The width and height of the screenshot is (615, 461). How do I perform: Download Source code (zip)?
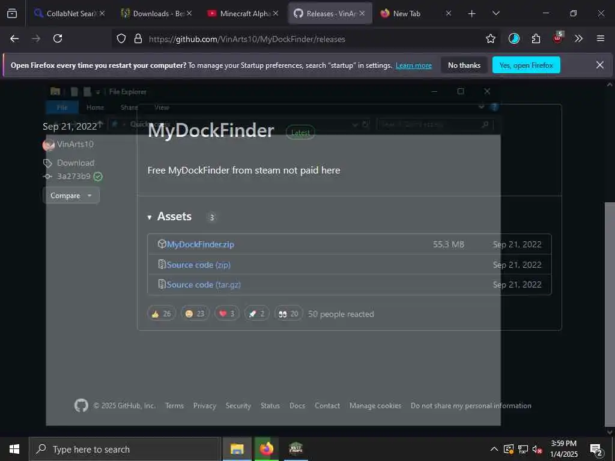[x=198, y=265]
